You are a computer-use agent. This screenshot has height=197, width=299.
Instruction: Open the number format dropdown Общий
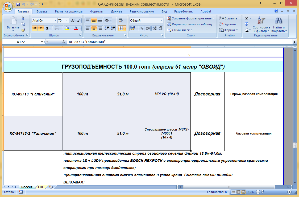[161, 20]
